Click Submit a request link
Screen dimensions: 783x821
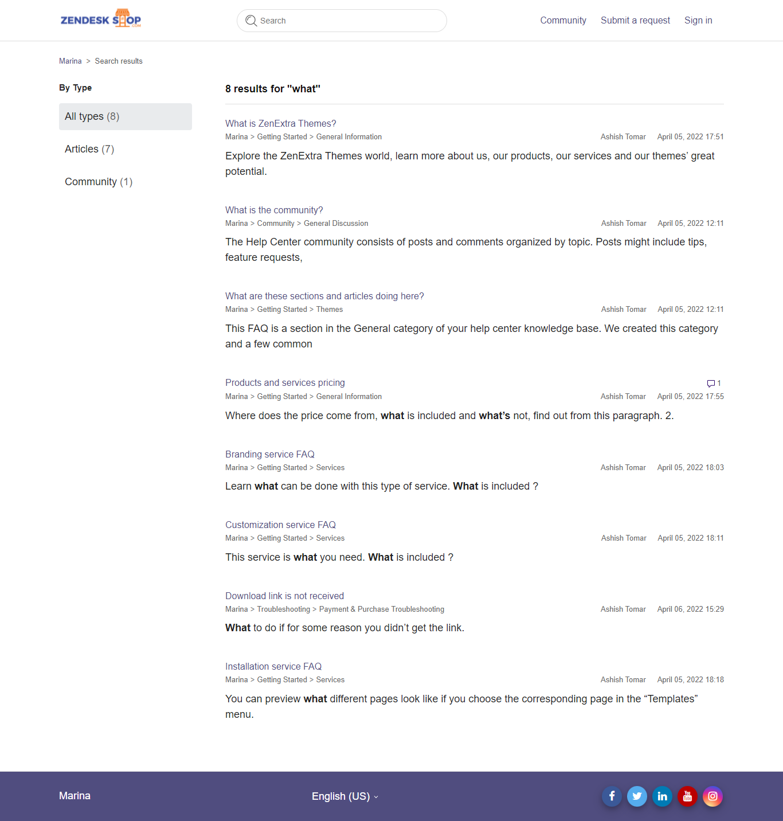click(x=635, y=21)
